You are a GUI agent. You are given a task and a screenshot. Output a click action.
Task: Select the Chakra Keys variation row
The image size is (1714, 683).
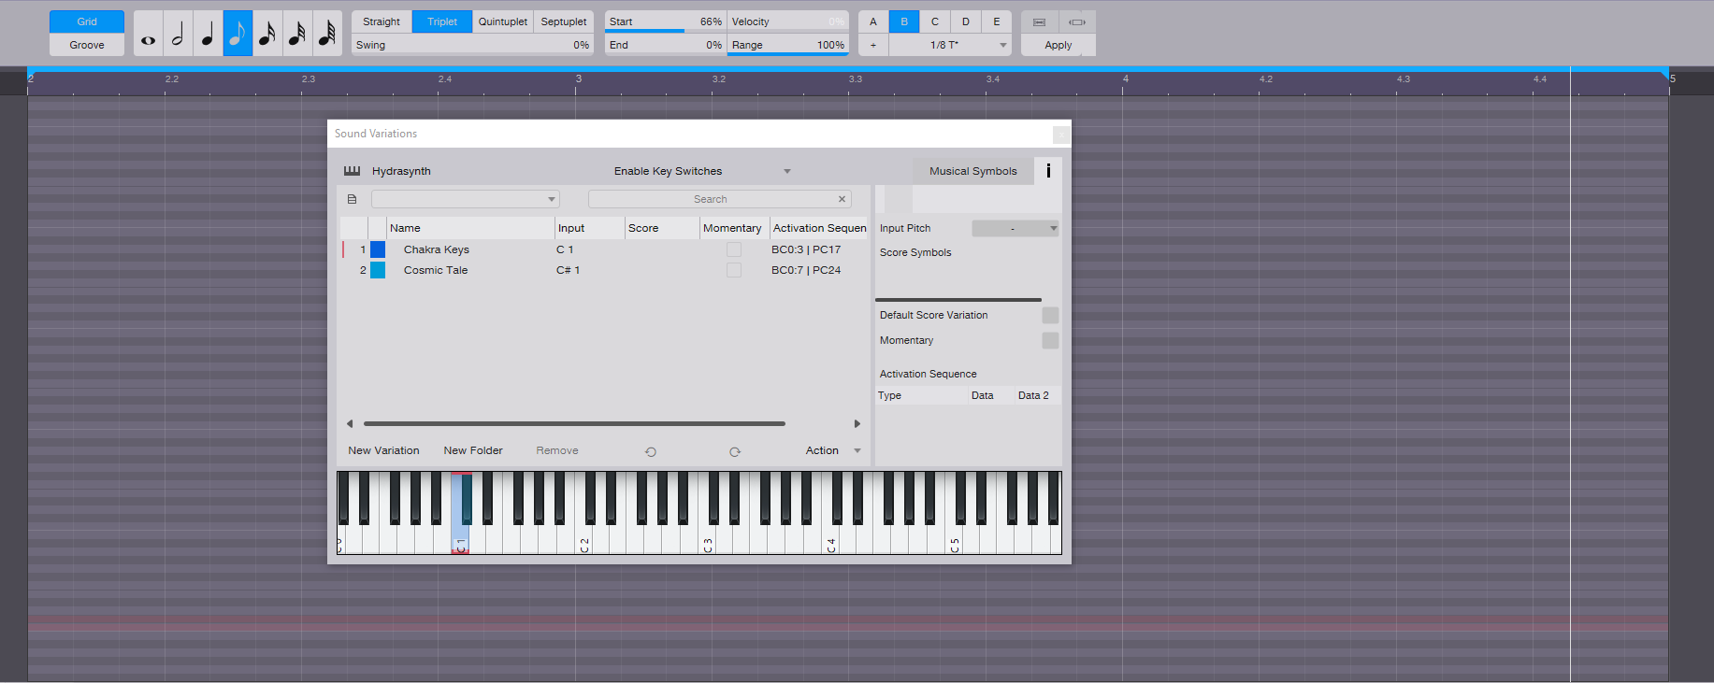[604, 249]
